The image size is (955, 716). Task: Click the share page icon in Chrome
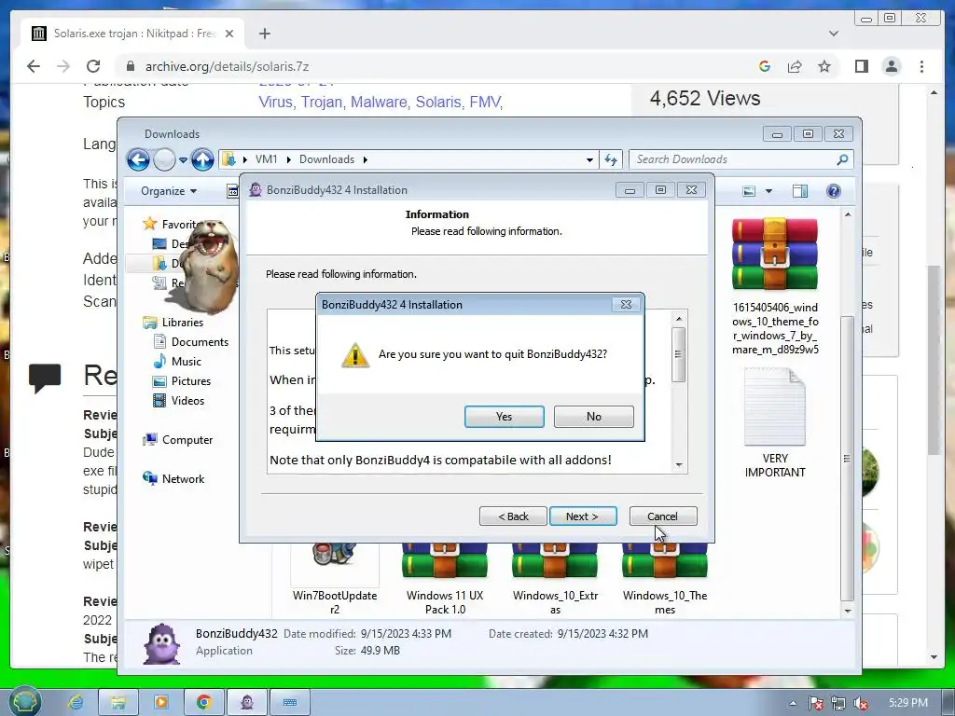(795, 66)
